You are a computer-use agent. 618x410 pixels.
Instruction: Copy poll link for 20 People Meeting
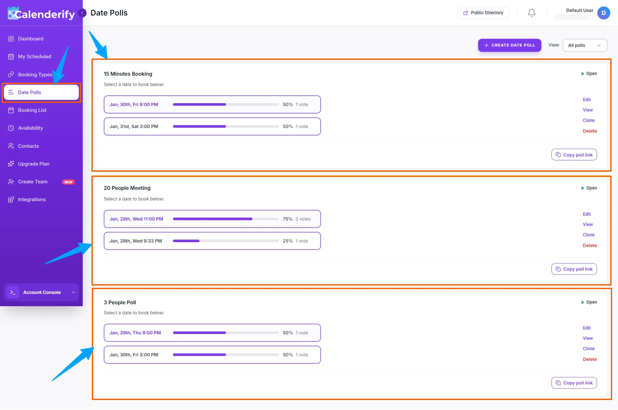(x=574, y=269)
